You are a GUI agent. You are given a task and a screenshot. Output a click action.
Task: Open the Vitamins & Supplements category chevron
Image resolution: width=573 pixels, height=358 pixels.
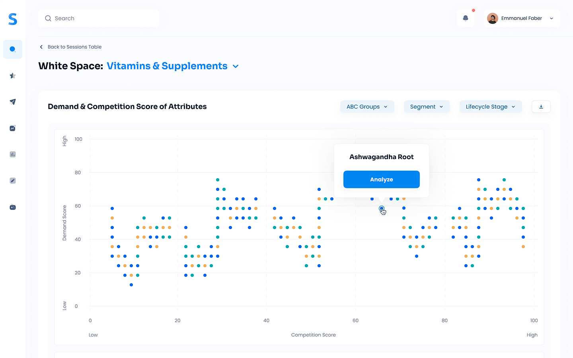coord(236,66)
